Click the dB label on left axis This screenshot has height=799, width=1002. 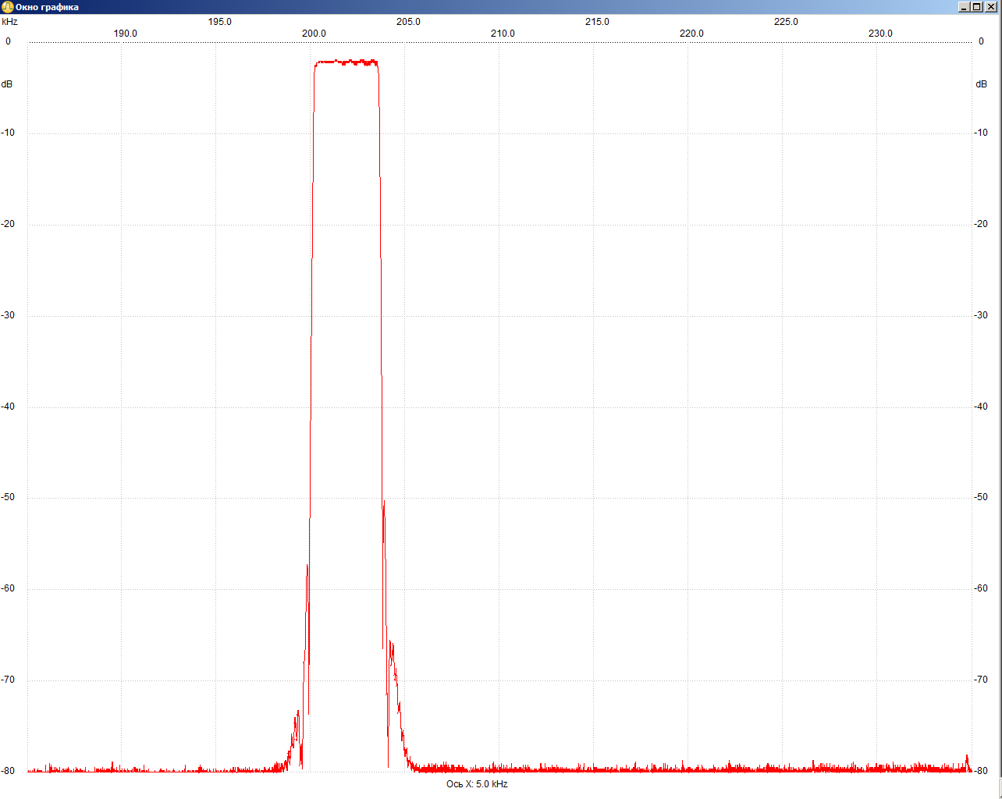(7, 84)
